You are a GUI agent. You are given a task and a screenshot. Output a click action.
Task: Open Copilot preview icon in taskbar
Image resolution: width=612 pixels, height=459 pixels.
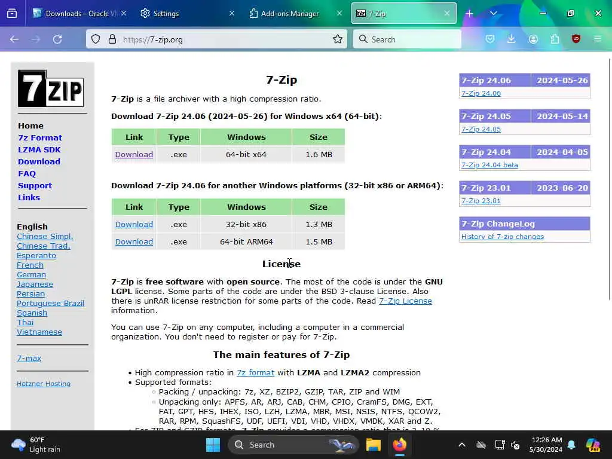[593, 445]
